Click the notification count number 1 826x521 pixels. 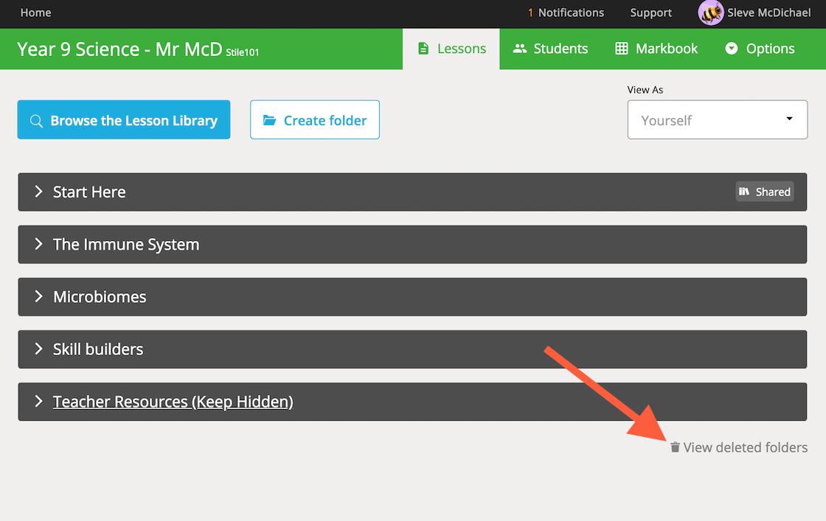pyautogui.click(x=530, y=13)
